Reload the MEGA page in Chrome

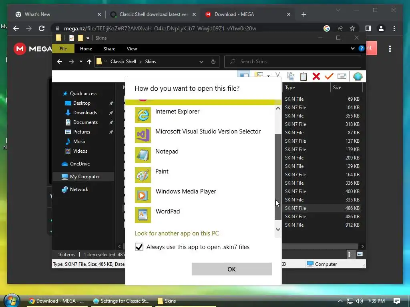pyautogui.click(x=42, y=28)
